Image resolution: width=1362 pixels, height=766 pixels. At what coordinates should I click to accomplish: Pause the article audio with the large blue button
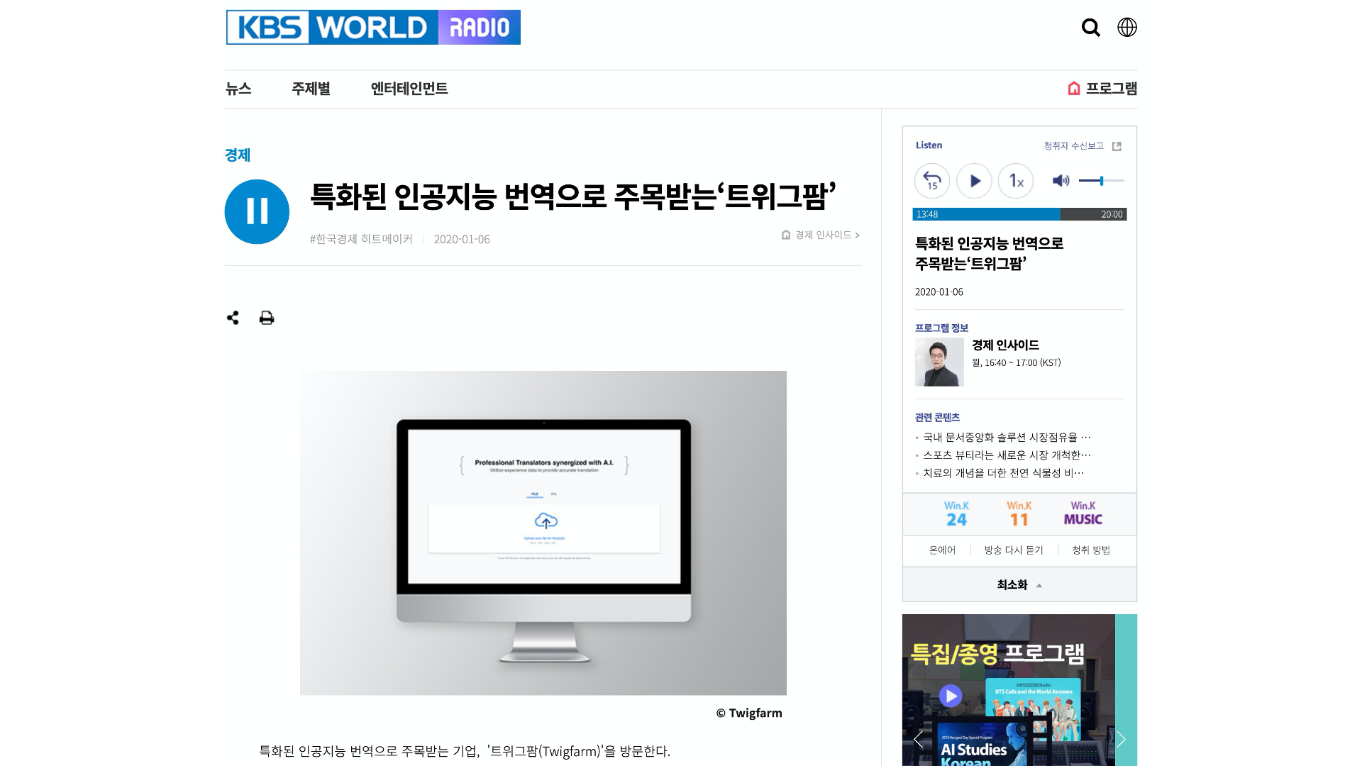click(x=257, y=211)
